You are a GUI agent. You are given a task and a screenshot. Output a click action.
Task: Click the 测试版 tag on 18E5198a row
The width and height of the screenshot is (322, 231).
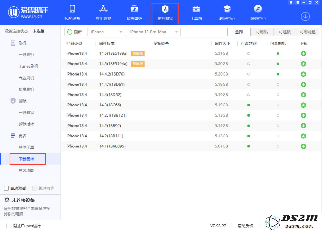click(138, 54)
